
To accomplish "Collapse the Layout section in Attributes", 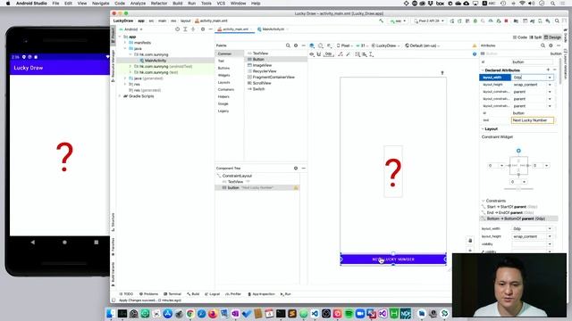I will coord(483,128).
